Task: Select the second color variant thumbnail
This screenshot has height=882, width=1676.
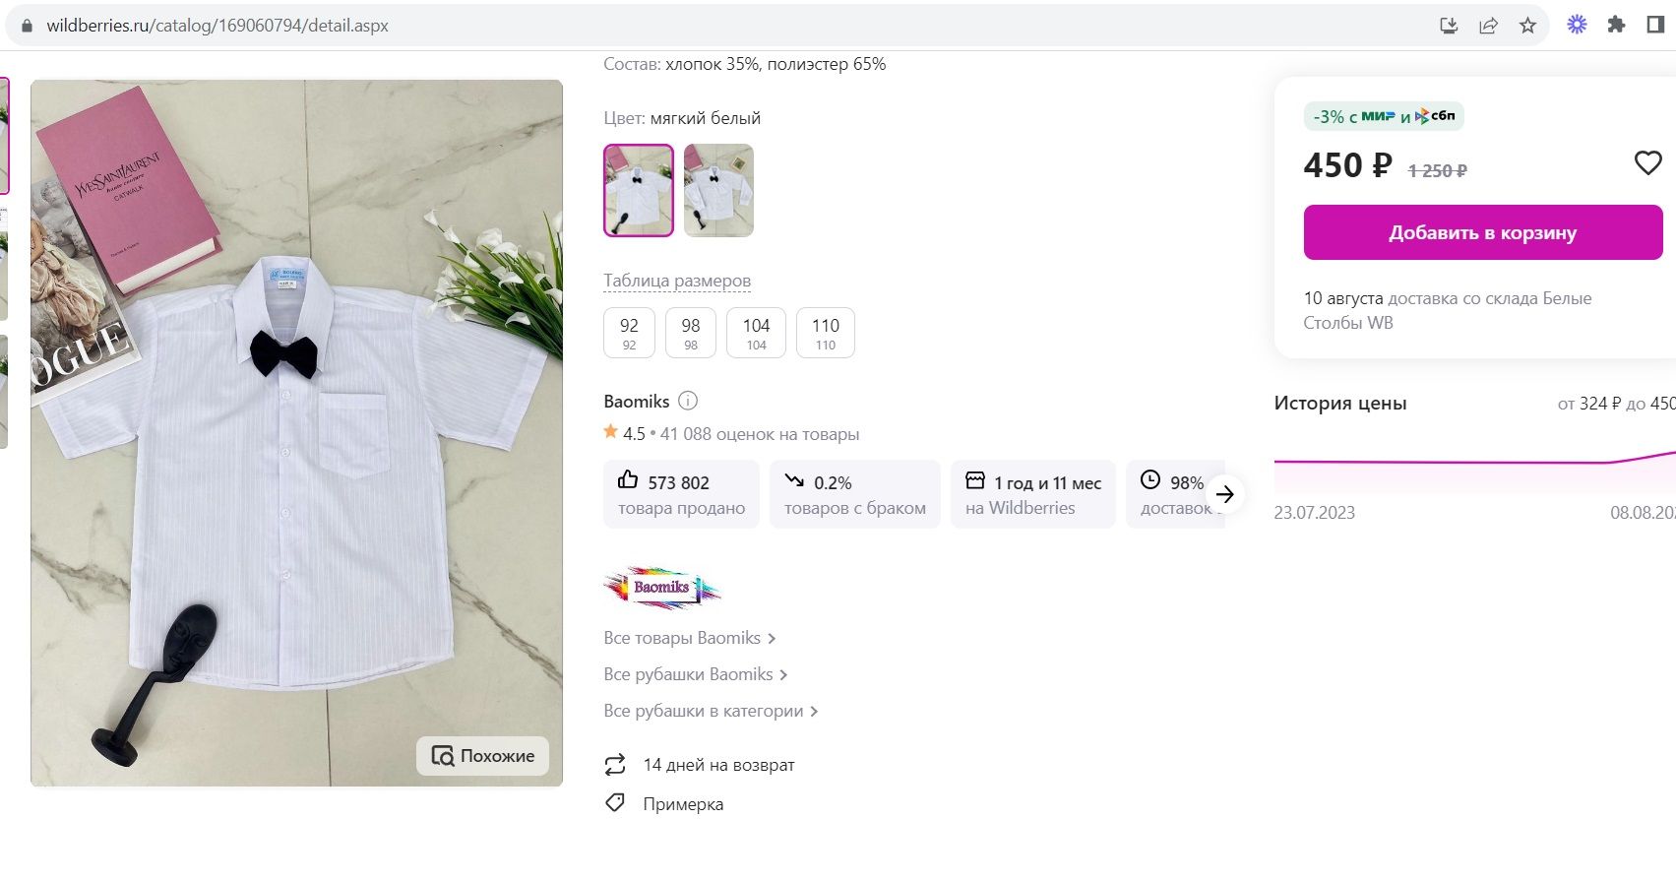Action: tap(718, 191)
